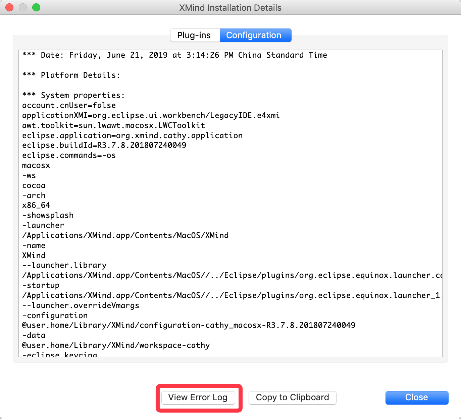
Task: Click the '-showsplash' line
Action: tap(48, 215)
